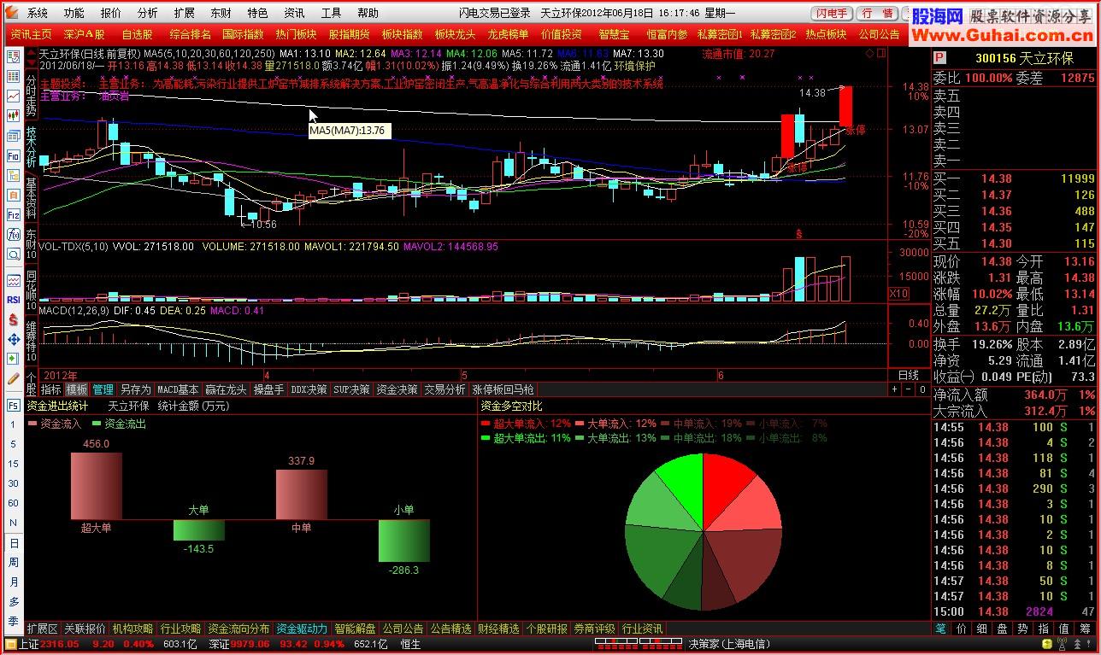Click the wave indicator sidebar icon
This screenshot has width=1101, height=655.
pos(14,280)
